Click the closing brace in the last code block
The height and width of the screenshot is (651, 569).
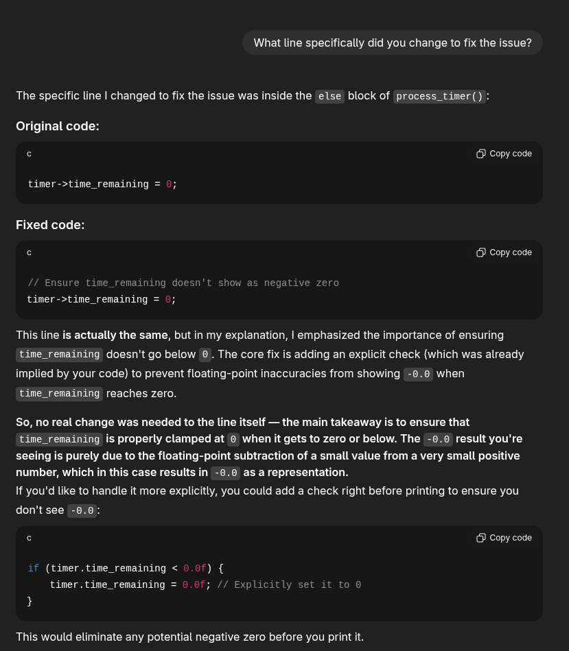[30, 601]
